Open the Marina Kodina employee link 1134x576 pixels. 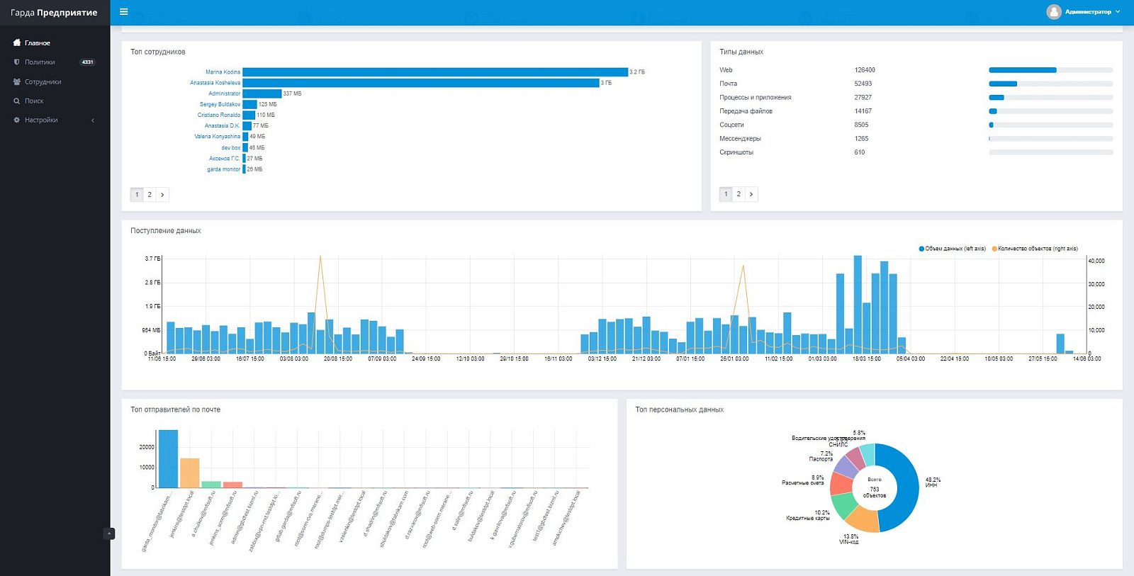[223, 72]
